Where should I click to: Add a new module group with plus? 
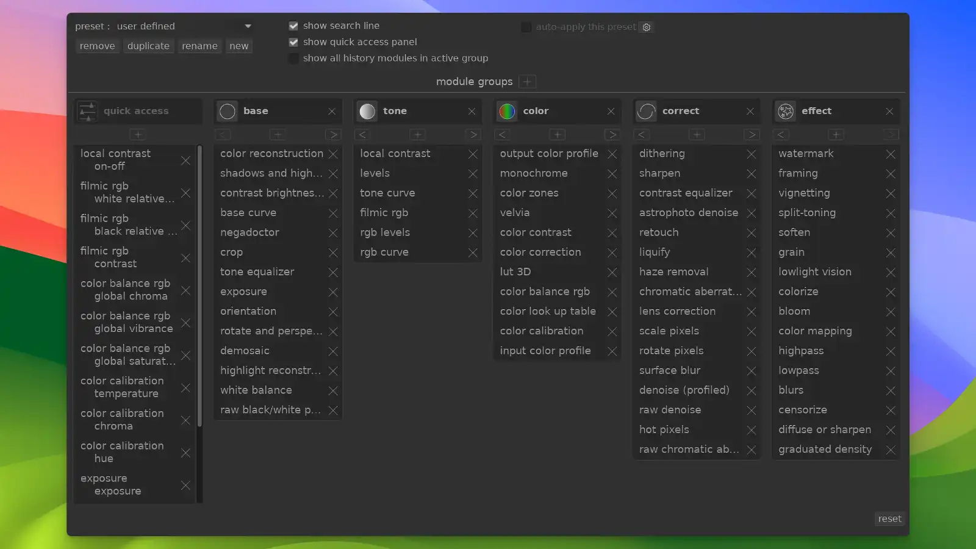(528, 82)
